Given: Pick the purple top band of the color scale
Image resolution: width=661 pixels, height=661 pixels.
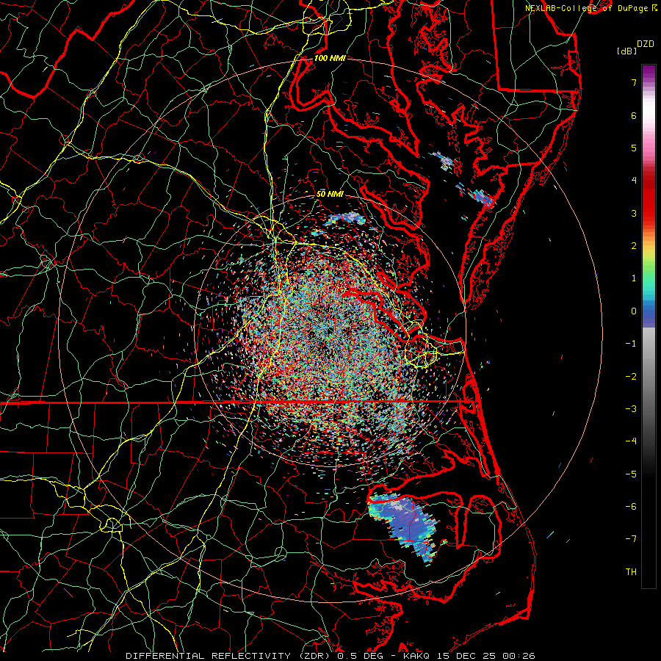Looking at the screenshot, I should [649, 72].
